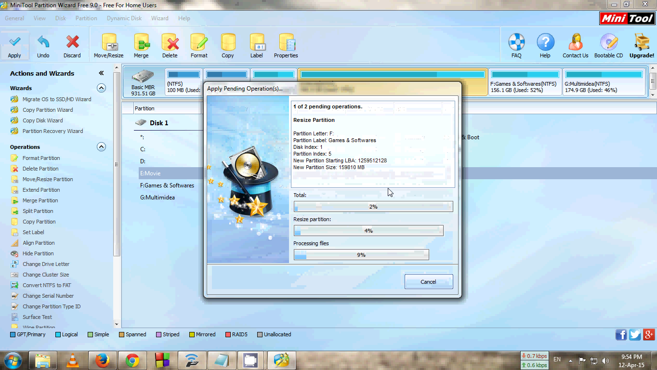Click the Apply checkmark toolbar icon
This screenshot has width=657, height=370.
coord(14,43)
